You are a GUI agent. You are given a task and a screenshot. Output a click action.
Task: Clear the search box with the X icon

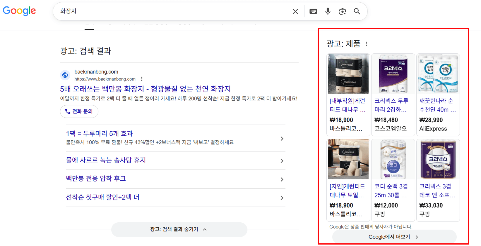(295, 11)
